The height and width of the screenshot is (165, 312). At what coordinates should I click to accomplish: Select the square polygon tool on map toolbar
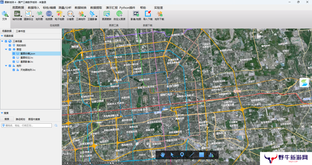[x=201, y=155]
